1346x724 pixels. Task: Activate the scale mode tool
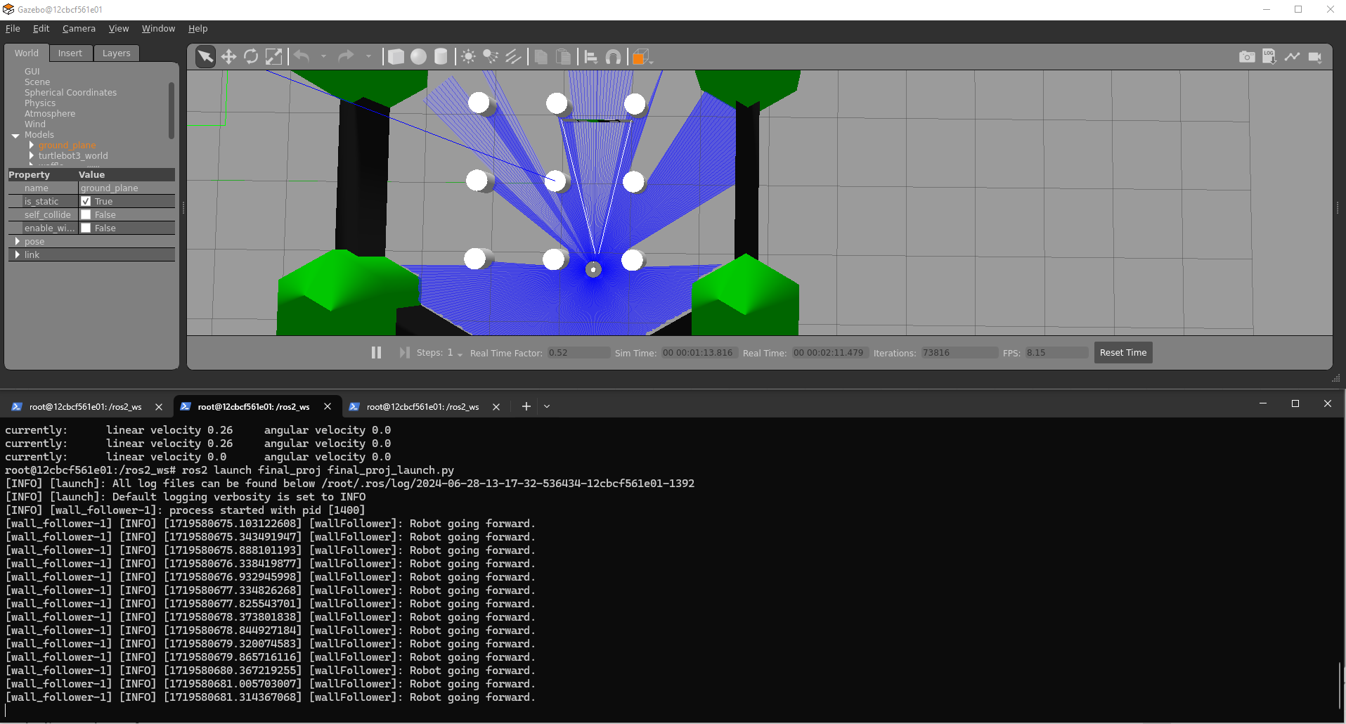coord(273,57)
